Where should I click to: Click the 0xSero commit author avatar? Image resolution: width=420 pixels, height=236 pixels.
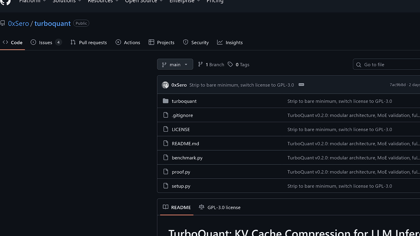click(165, 85)
